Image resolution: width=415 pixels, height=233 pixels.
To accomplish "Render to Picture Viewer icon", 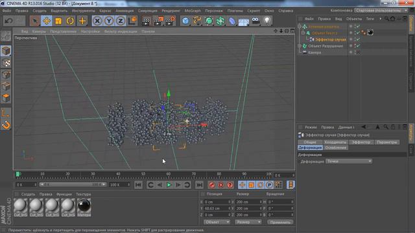I will (158, 21).
